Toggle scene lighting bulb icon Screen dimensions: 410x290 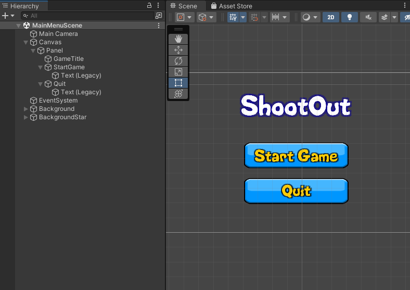coord(349,17)
